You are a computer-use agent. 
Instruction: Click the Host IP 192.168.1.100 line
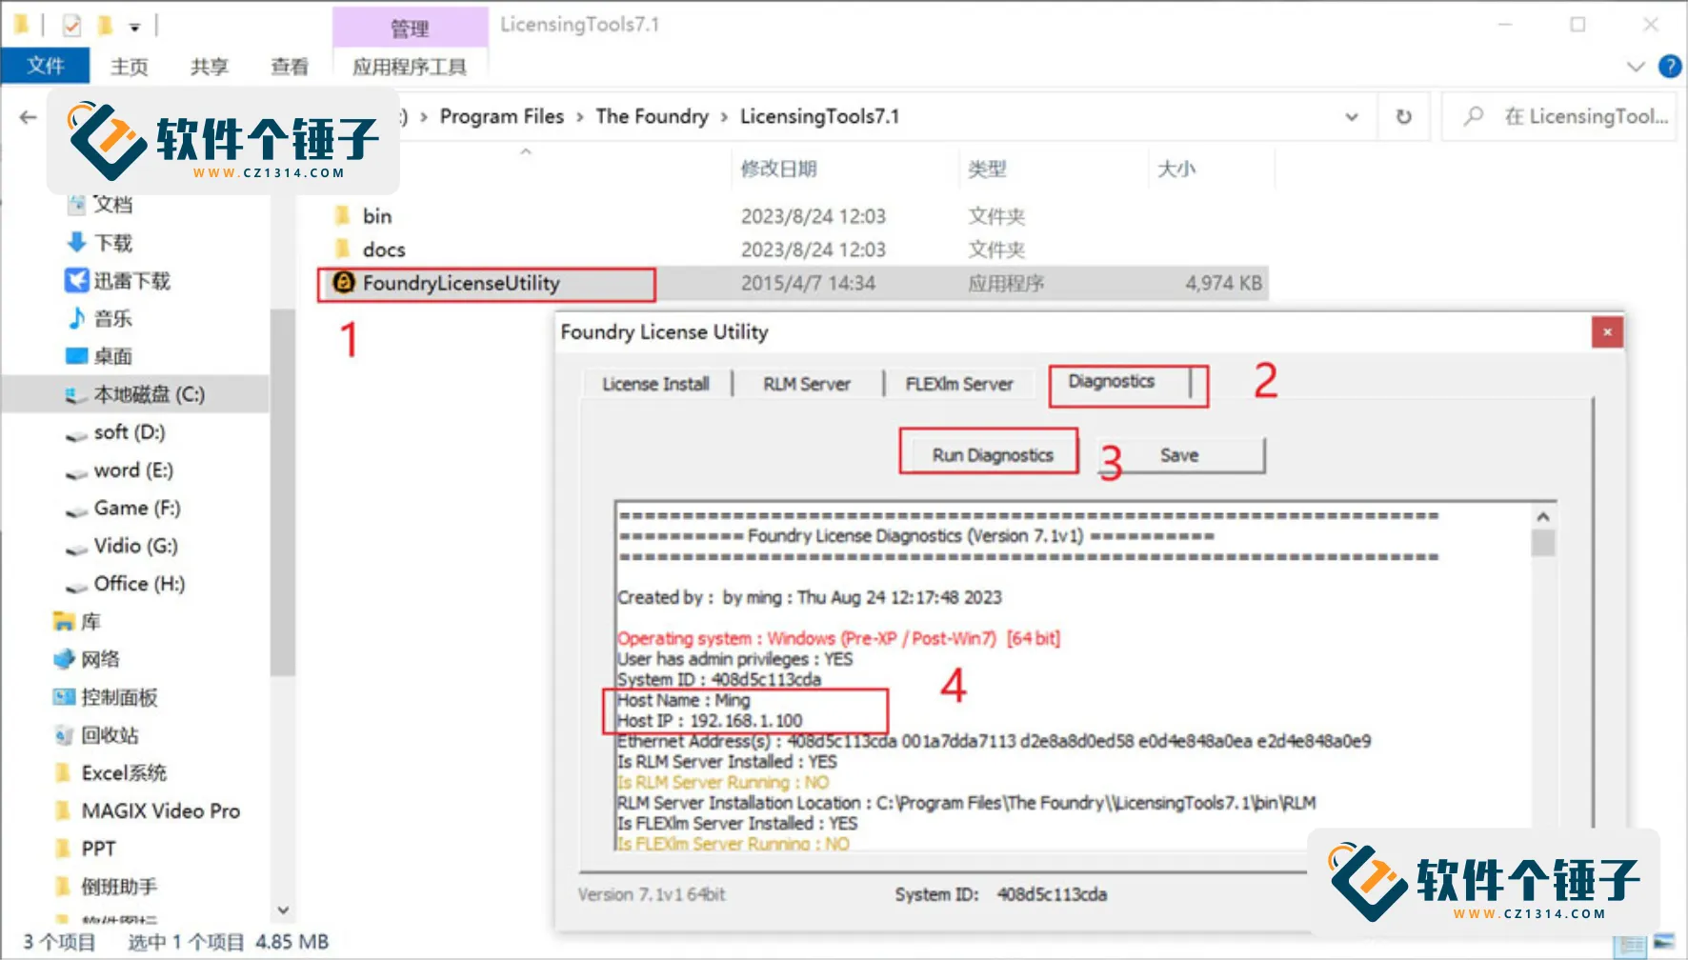pos(710,721)
